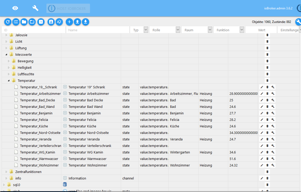Click the value 51.6 for Warmwasser

click(x=232, y=159)
